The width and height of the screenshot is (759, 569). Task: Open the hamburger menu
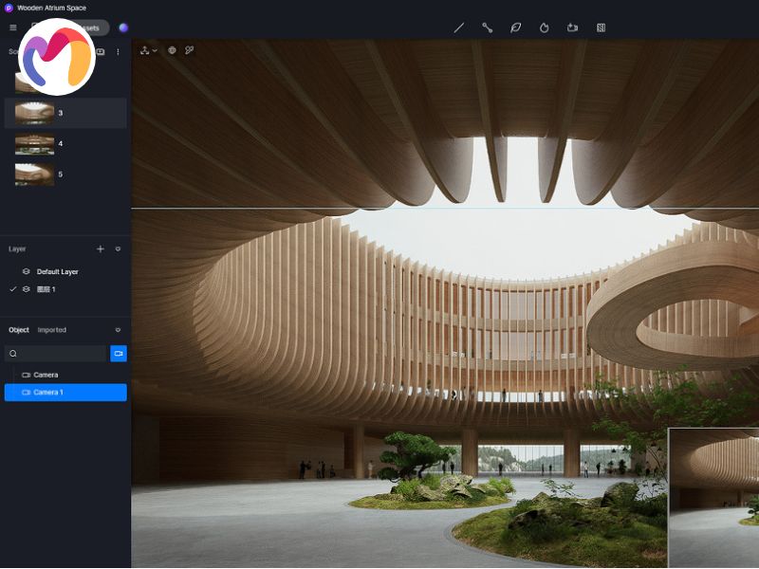tap(12, 28)
